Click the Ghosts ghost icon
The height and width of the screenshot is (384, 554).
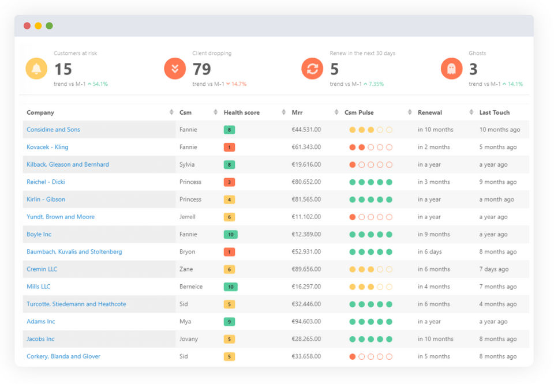[451, 69]
